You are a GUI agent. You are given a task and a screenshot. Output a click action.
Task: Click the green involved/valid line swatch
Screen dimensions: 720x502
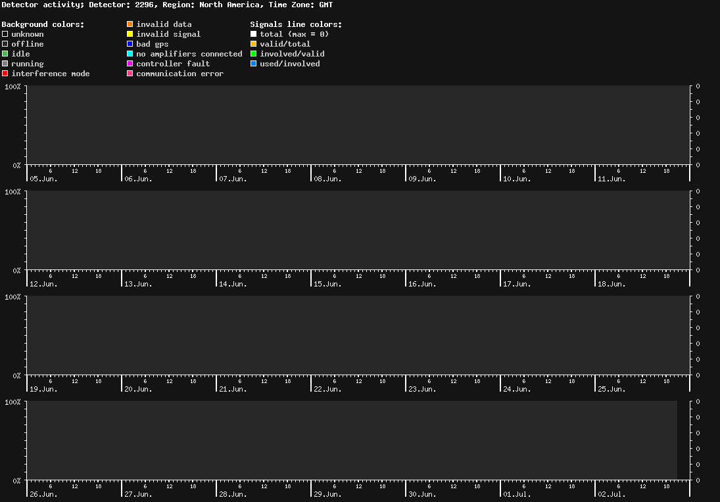[253, 54]
